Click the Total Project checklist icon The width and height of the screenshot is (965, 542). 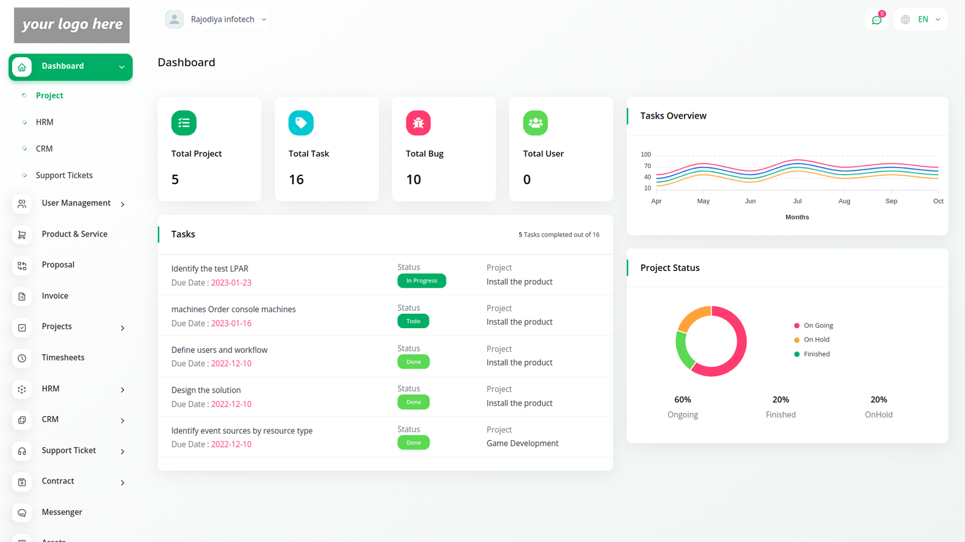pyautogui.click(x=184, y=123)
